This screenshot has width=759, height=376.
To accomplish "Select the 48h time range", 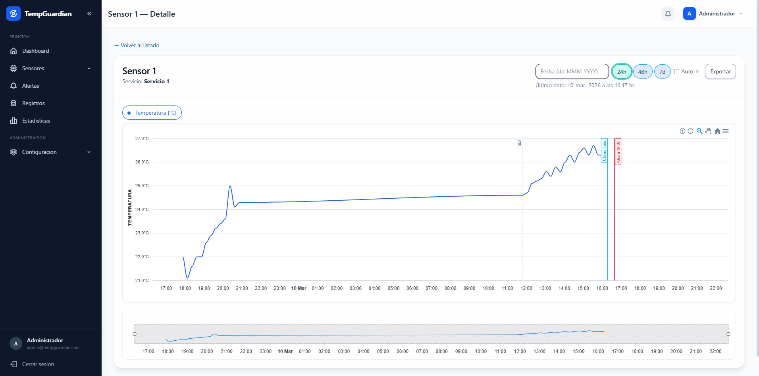I will pos(643,72).
